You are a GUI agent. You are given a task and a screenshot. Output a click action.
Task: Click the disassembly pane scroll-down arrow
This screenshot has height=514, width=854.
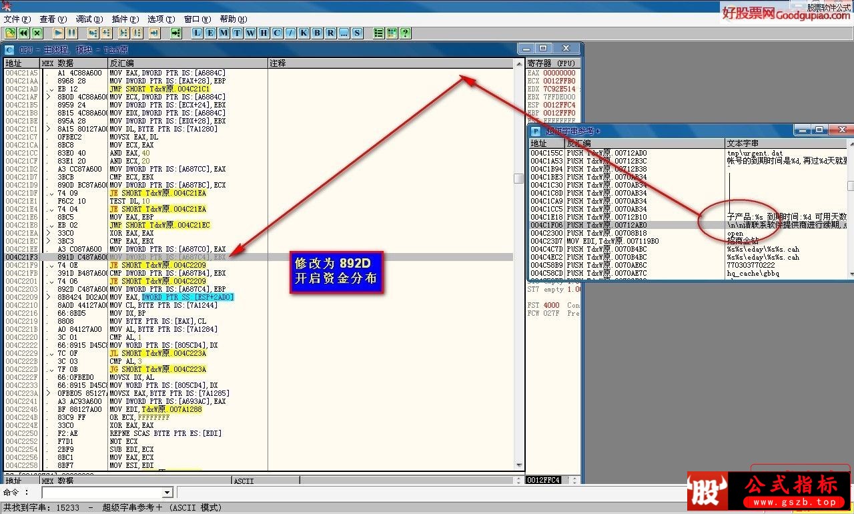(519, 465)
